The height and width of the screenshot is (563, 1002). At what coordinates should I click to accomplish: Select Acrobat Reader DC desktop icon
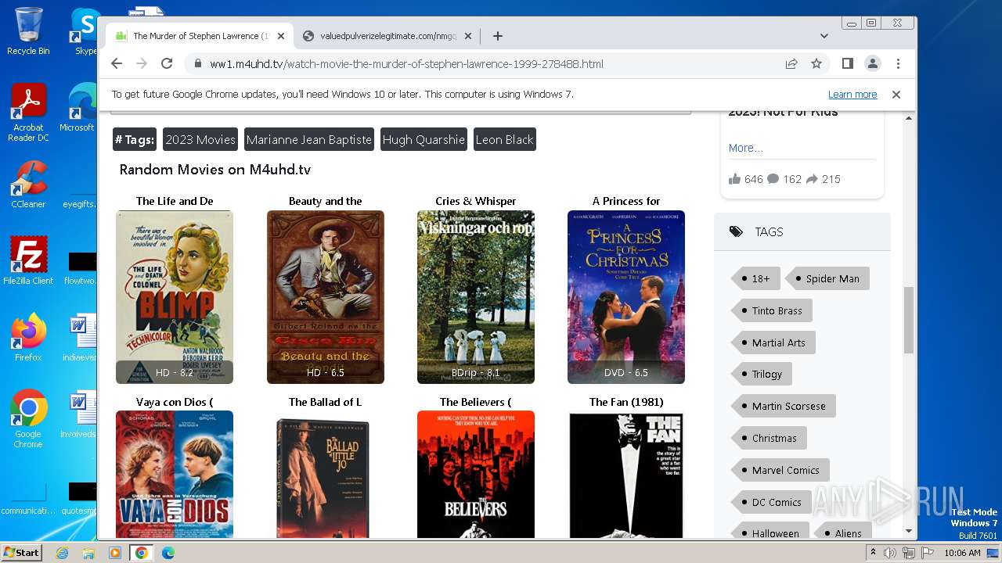[x=28, y=113]
